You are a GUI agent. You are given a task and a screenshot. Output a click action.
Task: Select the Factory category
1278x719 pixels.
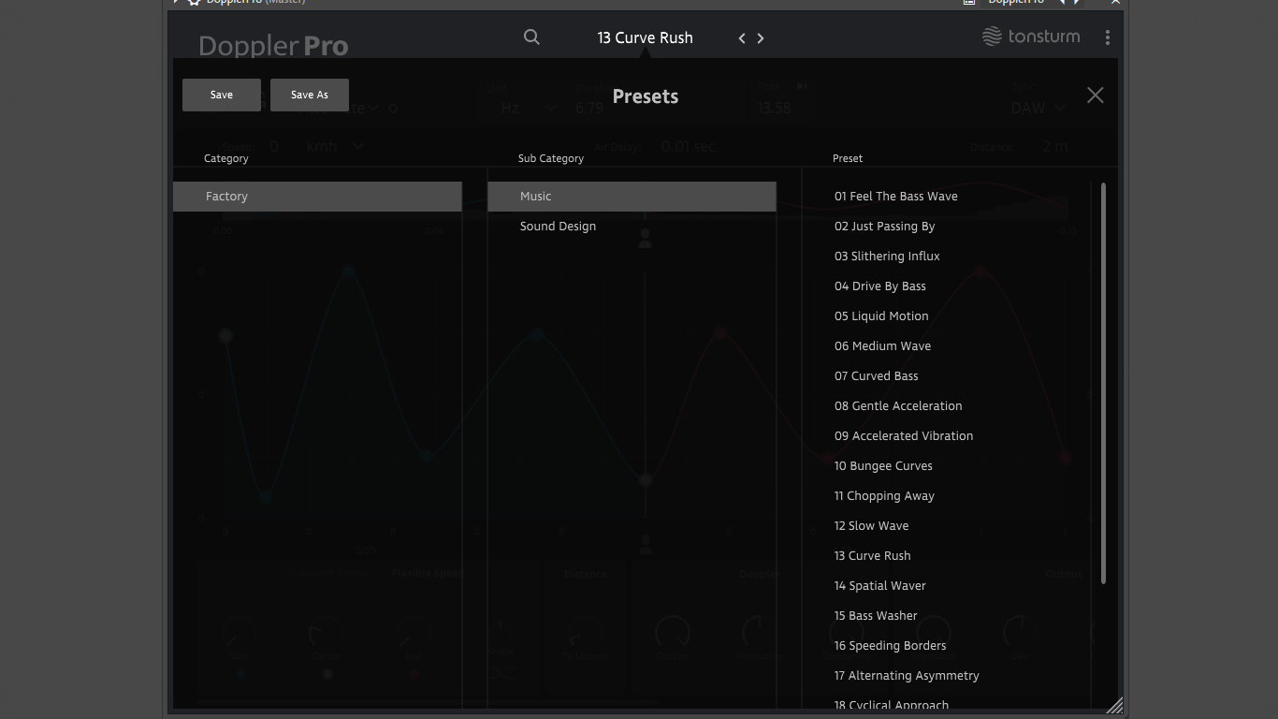tap(317, 197)
